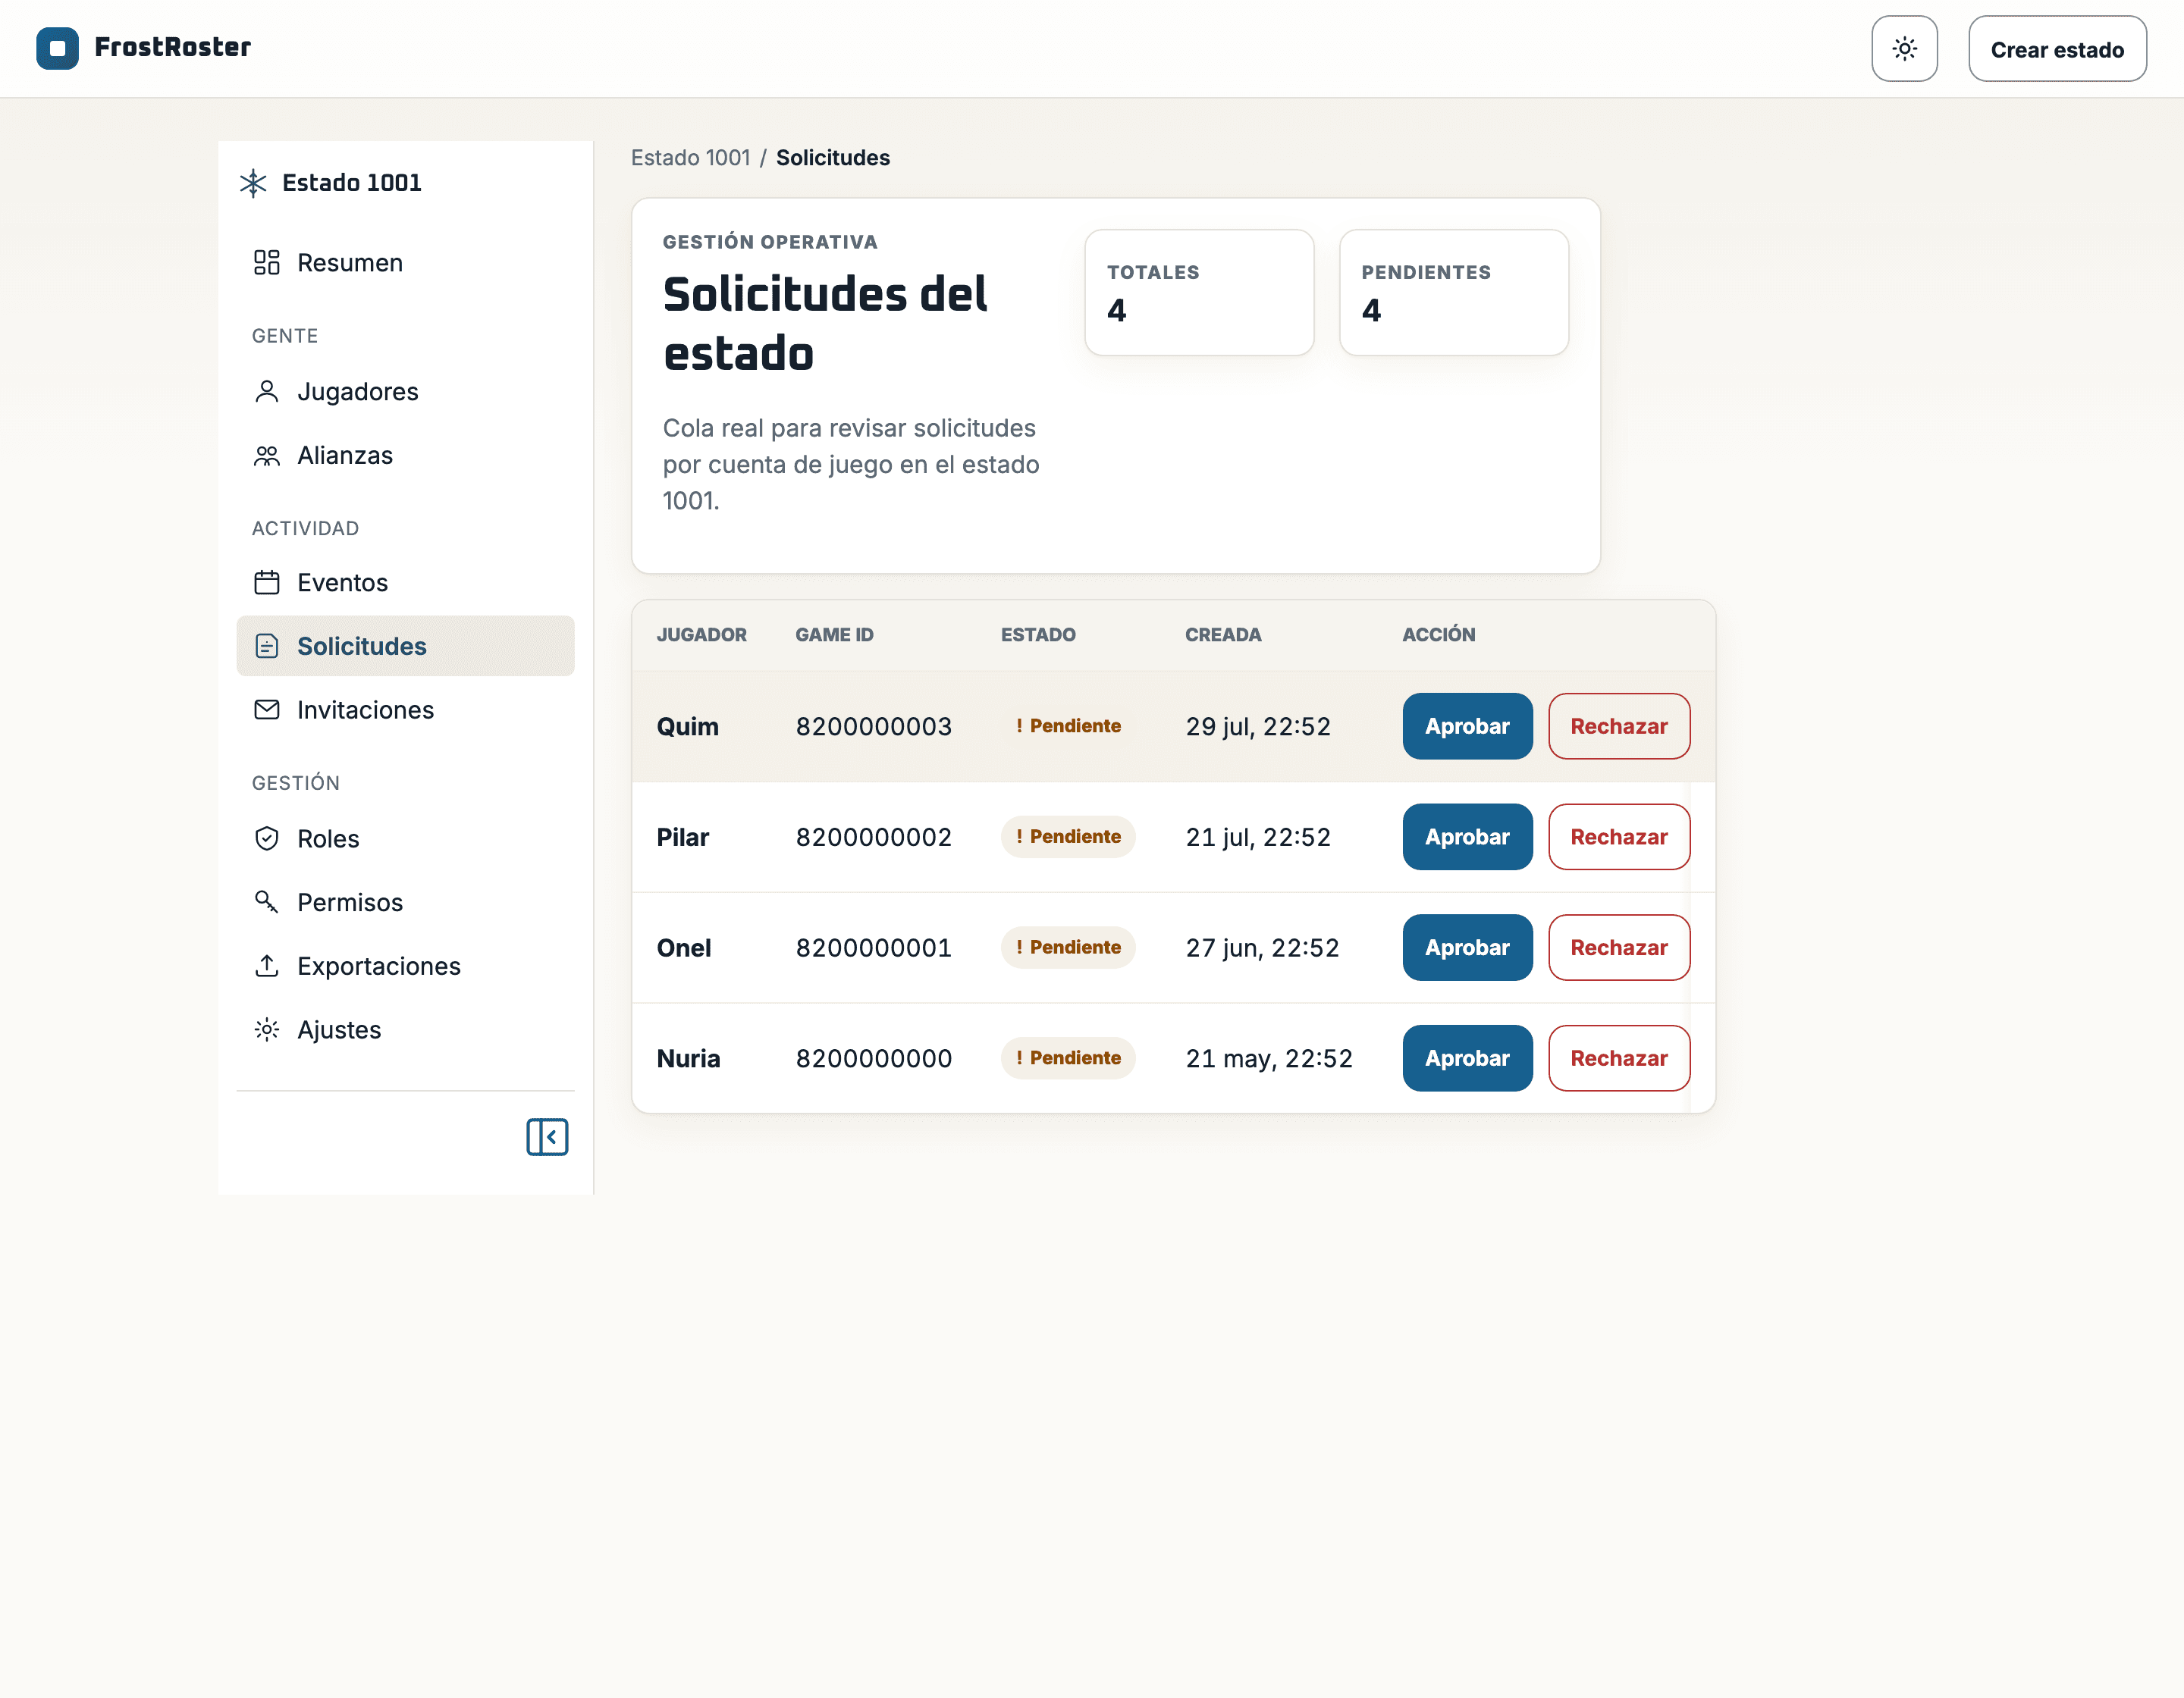The height and width of the screenshot is (1698, 2184).
Task: Click the Ajustes gear icon
Action: click(x=267, y=1029)
